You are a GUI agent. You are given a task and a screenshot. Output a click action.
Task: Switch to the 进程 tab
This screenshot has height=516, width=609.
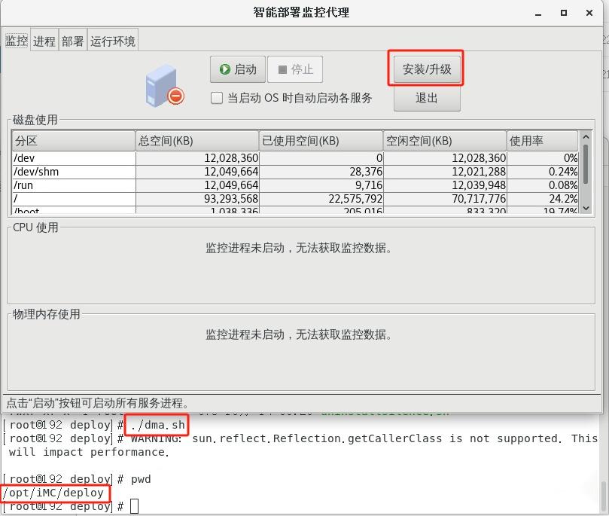(x=44, y=40)
